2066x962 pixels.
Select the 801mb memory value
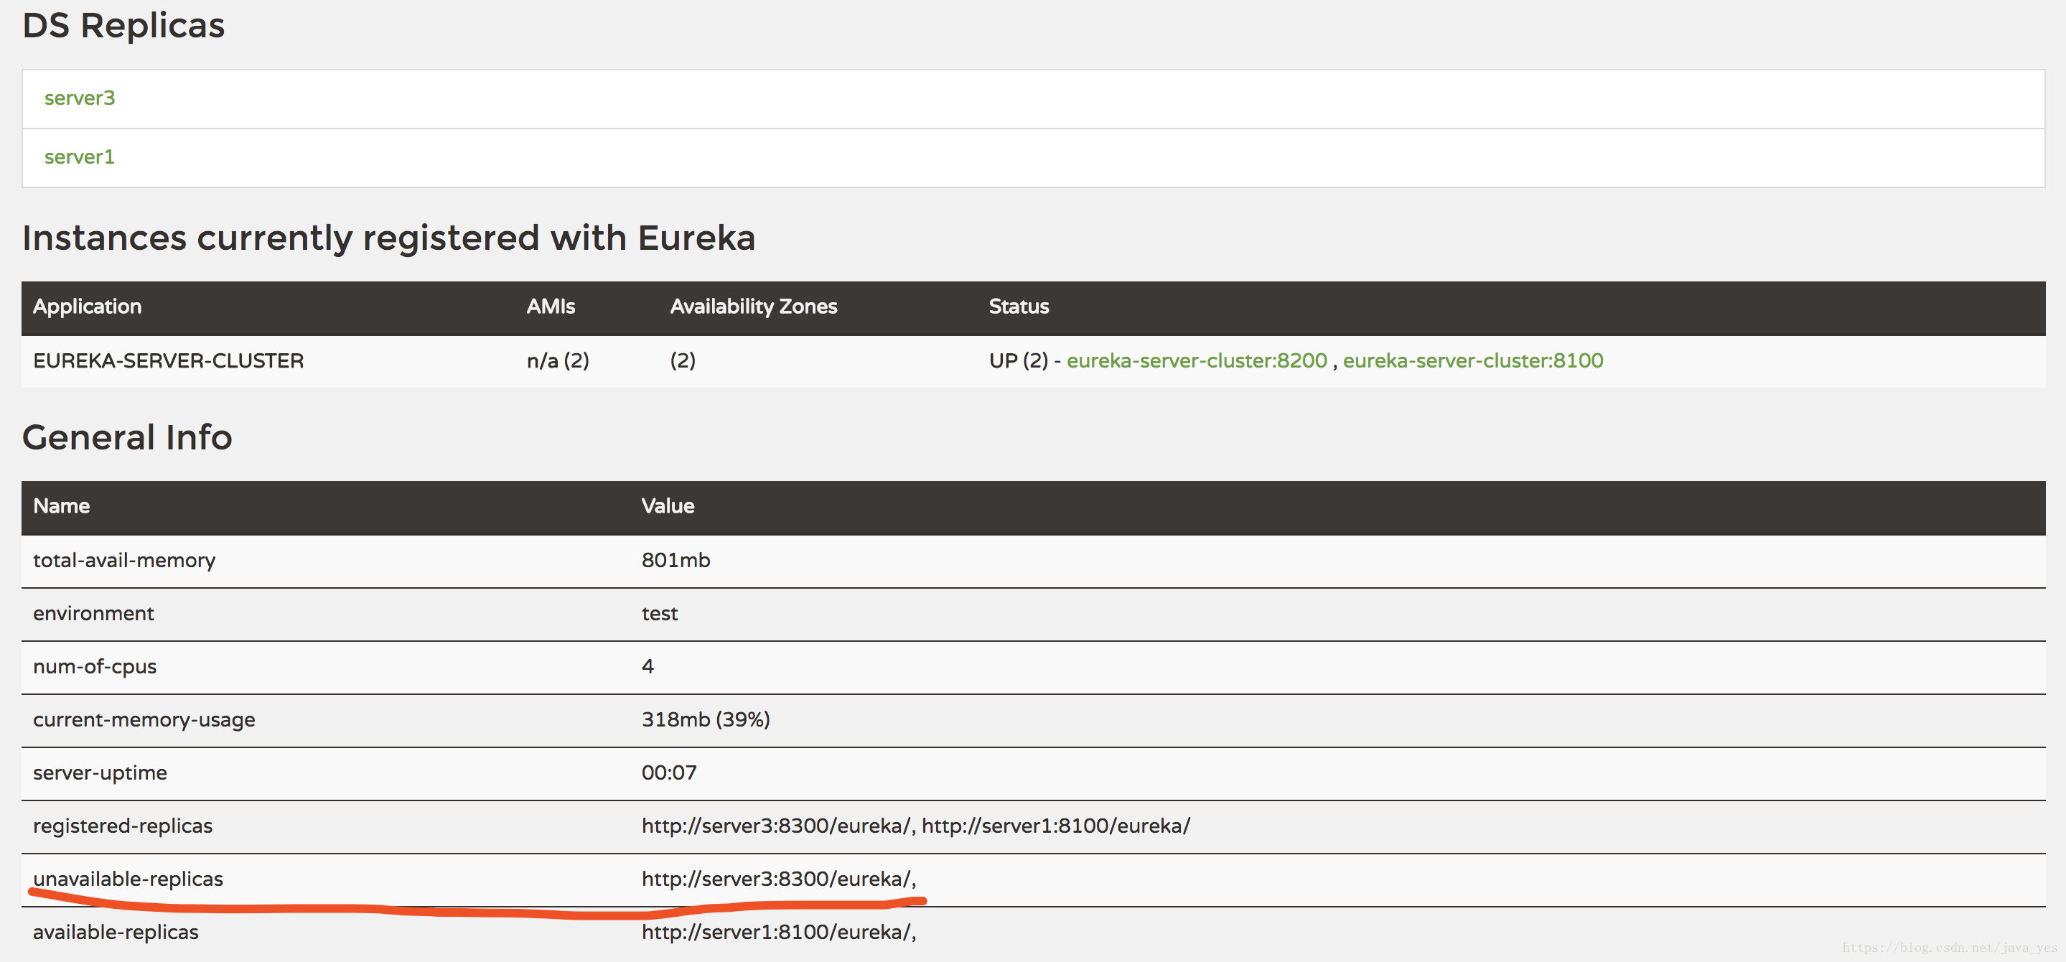[x=676, y=560]
